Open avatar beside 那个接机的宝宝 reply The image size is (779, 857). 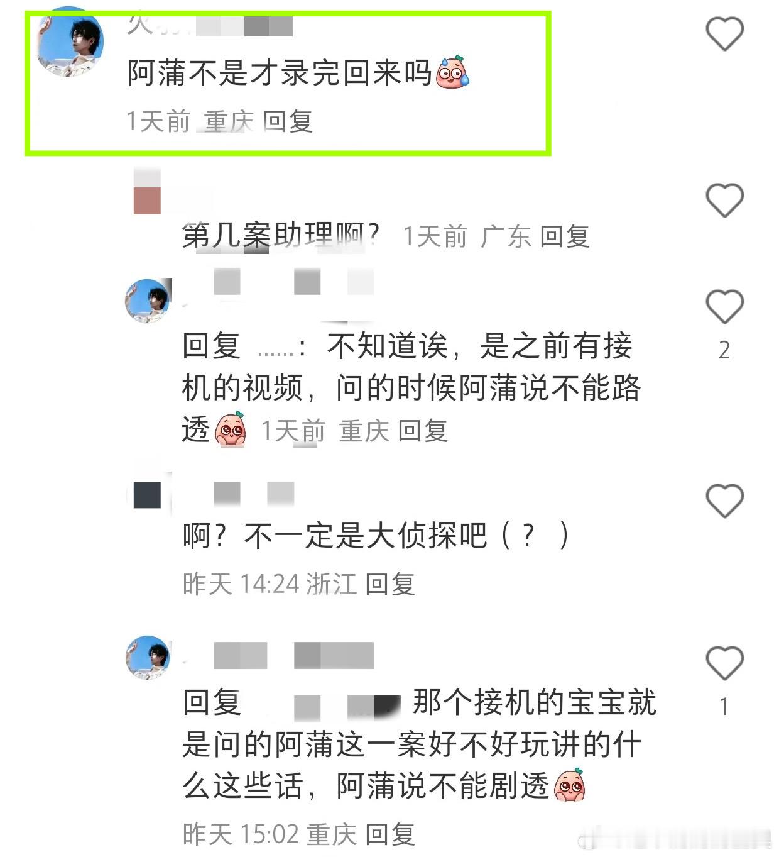(x=148, y=658)
